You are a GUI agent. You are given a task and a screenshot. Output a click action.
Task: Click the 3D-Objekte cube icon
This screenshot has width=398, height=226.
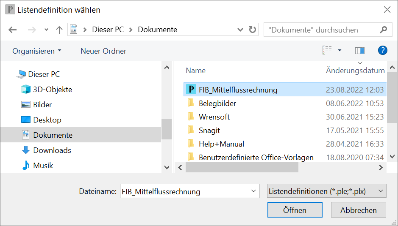coord(25,89)
